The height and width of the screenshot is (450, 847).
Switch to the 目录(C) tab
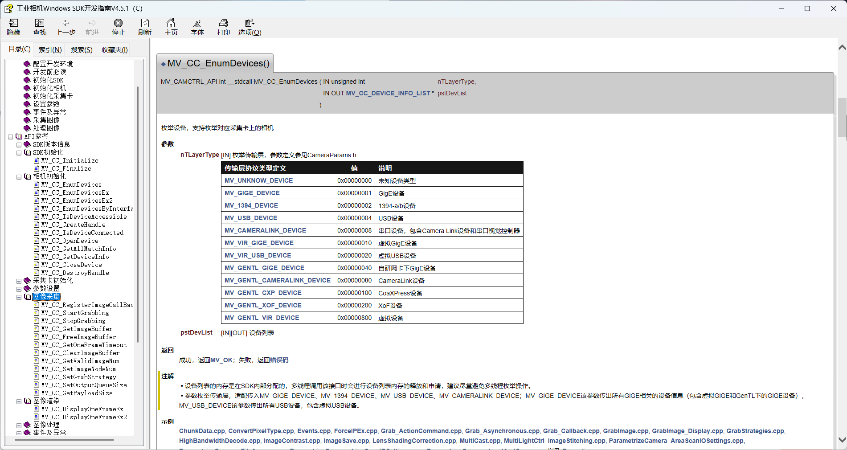point(20,49)
